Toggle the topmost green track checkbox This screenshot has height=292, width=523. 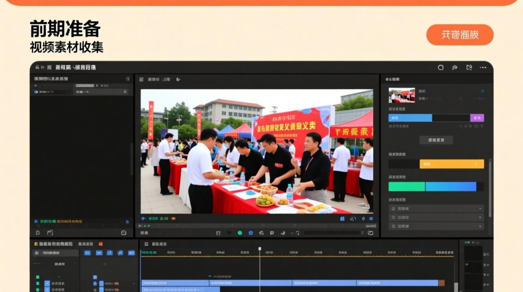pyautogui.click(x=38, y=277)
